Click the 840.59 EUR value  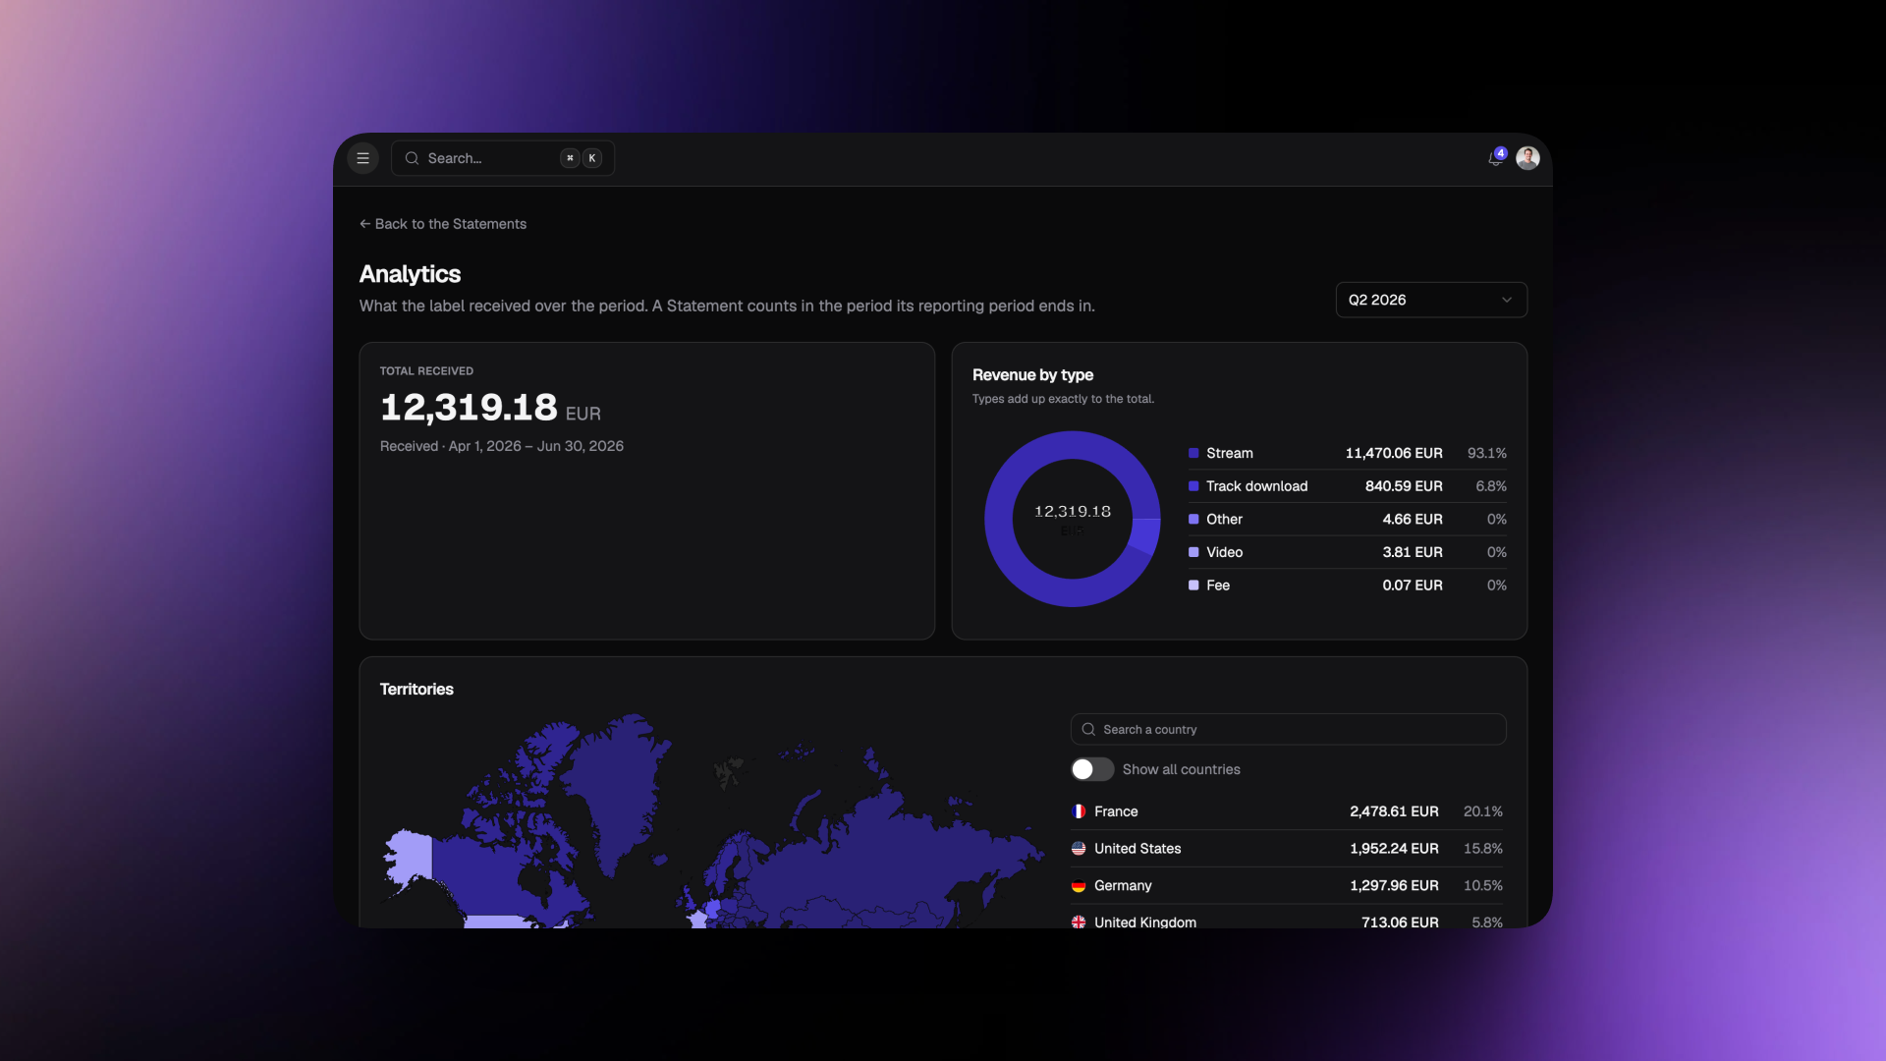(x=1404, y=486)
